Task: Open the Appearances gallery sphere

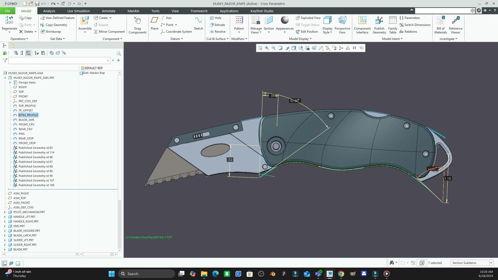Action: 285,20
